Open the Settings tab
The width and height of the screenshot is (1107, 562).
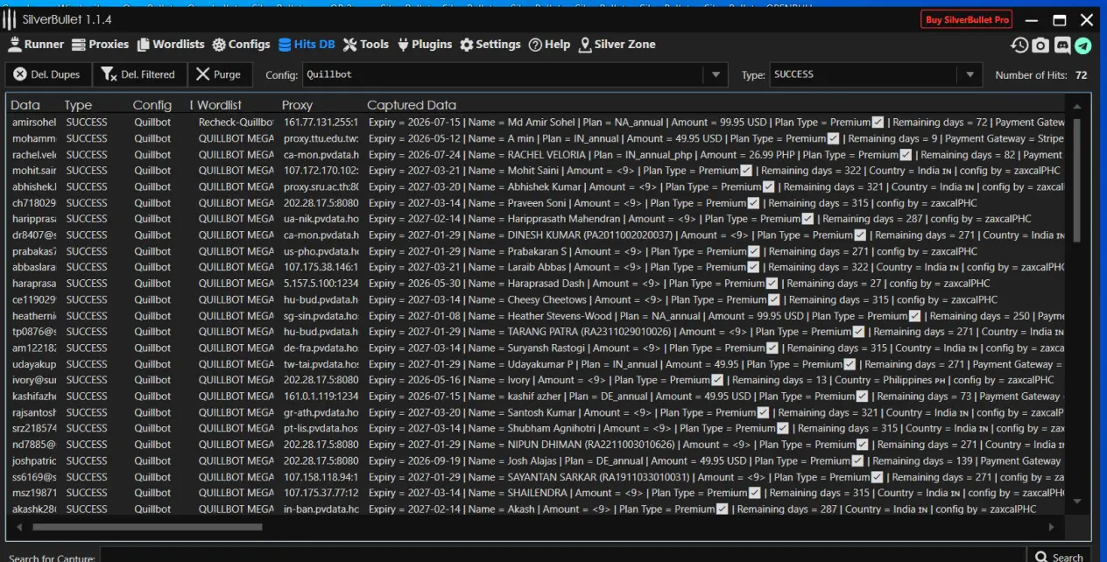click(490, 44)
